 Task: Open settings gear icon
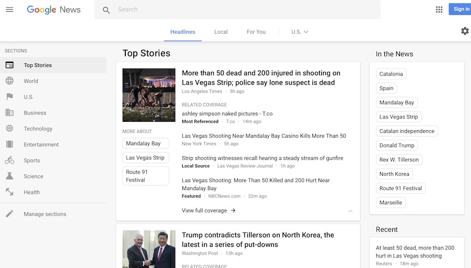(x=465, y=31)
